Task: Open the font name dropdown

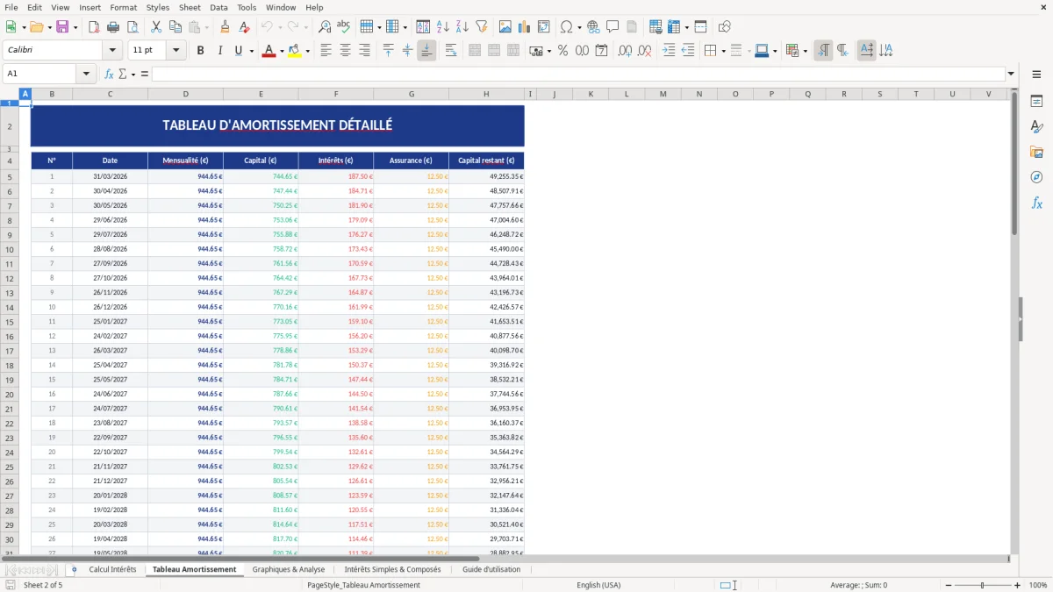Action: [112, 50]
